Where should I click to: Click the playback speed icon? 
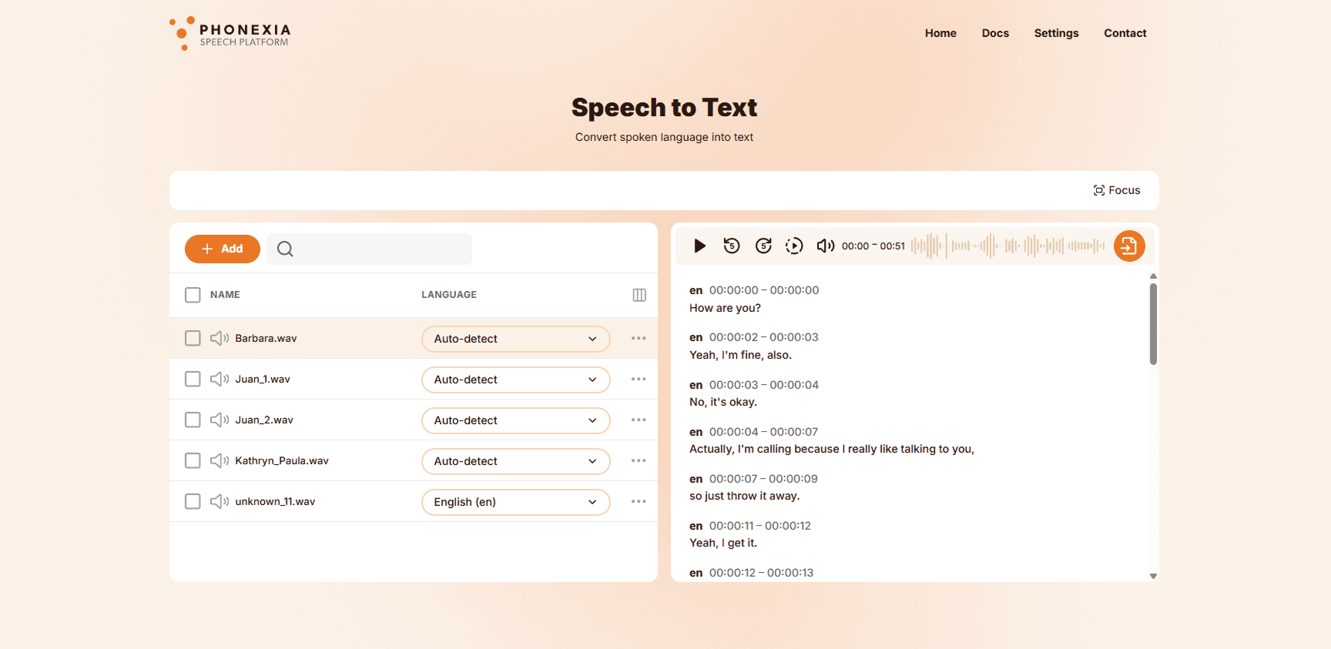(794, 246)
